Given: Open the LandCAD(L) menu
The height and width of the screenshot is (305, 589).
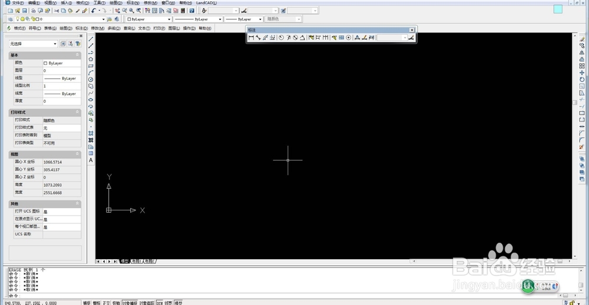Looking at the screenshot, I should click(x=206, y=2).
